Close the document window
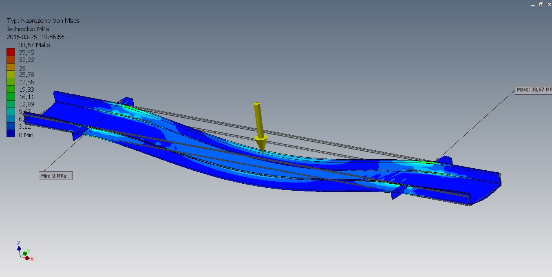The width and height of the screenshot is (552, 277). (x=549, y=4)
